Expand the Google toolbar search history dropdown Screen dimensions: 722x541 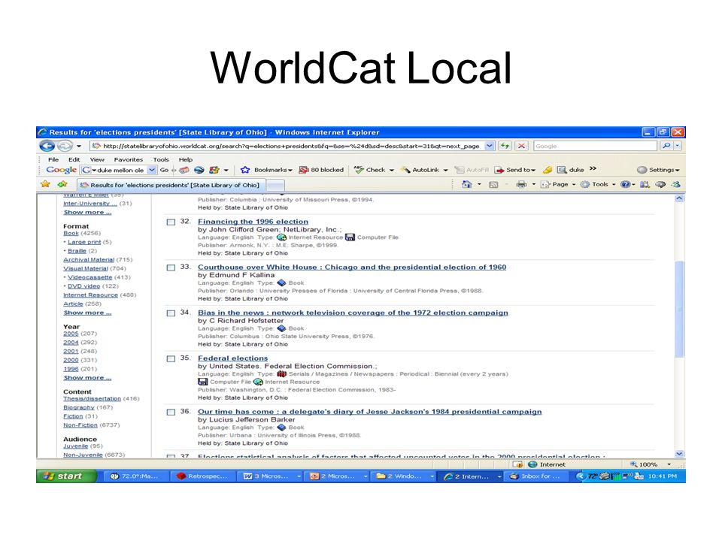click(x=151, y=170)
